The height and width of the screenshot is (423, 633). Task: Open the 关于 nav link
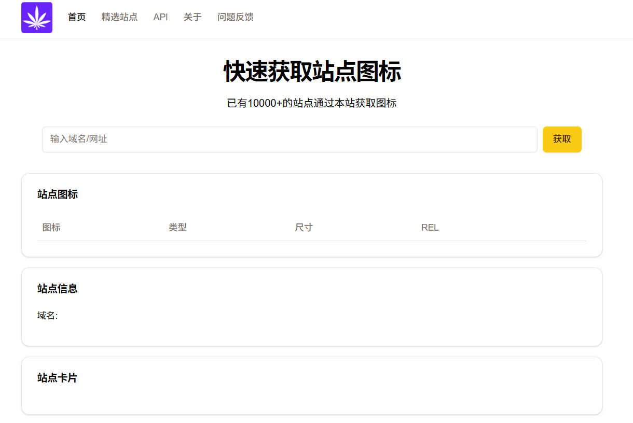coord(192,17)
